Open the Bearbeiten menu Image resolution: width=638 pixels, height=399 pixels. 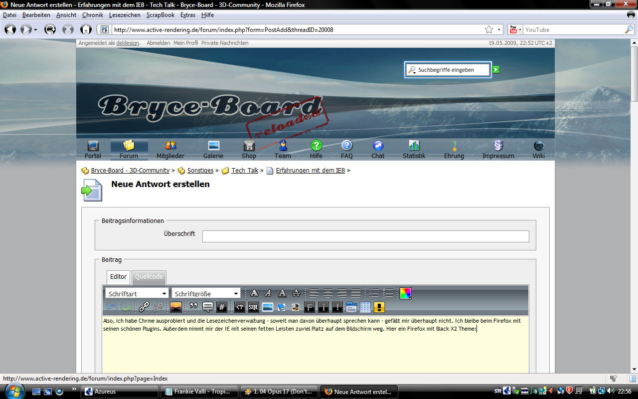pyautogui.click(x=36, y=15)
